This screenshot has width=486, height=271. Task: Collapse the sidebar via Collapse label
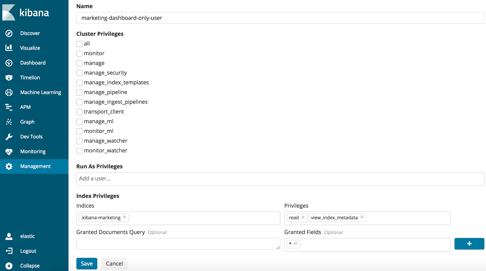click(x=30, y=266)
